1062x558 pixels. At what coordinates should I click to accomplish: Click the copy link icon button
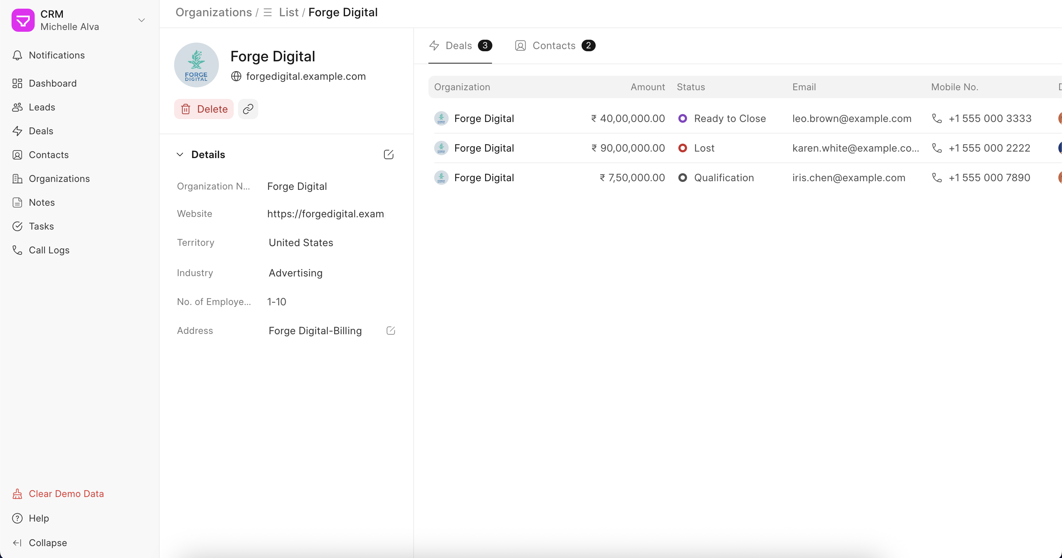coord(248,109)
